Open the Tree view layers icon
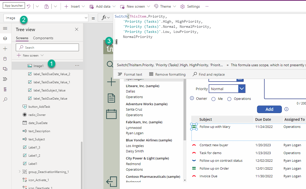 click(x=5, y=38)
